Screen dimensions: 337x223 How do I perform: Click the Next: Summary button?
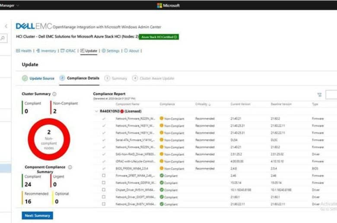click(38, 216)
